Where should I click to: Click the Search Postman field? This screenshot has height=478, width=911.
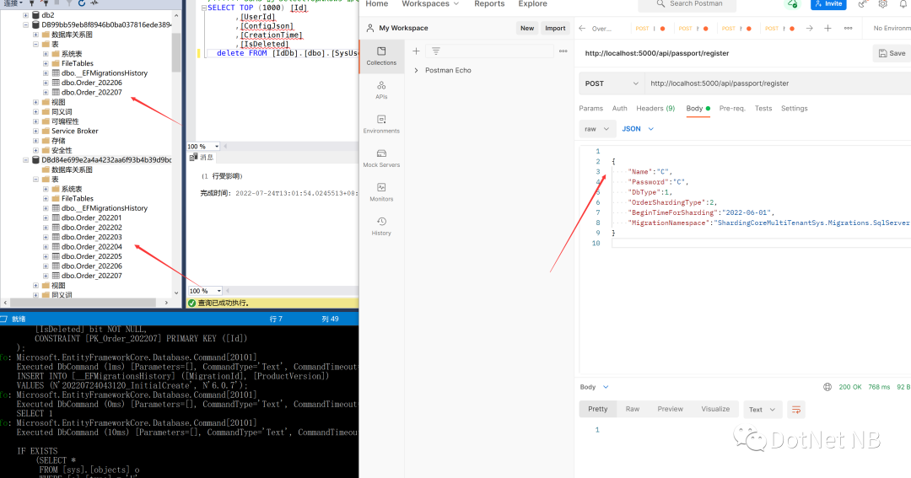point(687,5)
